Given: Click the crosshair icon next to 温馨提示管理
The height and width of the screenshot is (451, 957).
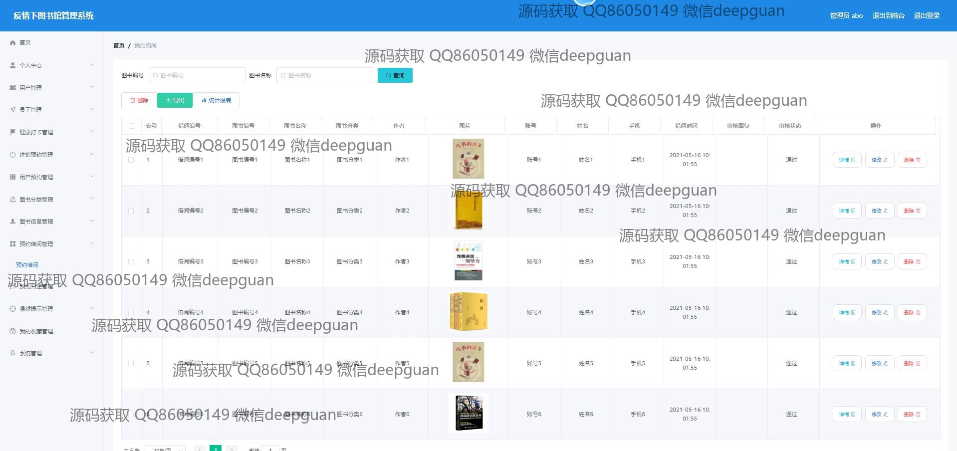Looking at the screenshot, I should point(13,309).
